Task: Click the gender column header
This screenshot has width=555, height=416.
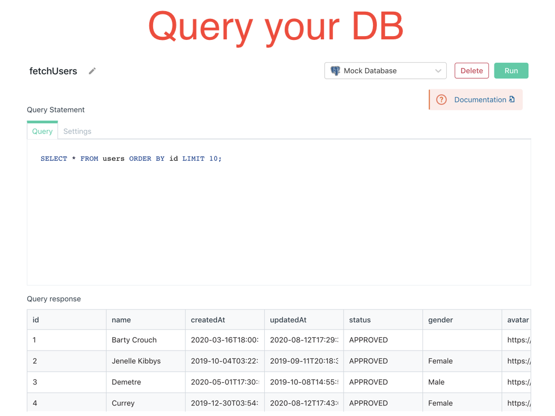Action: coord(441,320)
